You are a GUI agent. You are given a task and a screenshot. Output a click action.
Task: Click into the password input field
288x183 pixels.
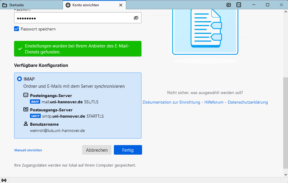point(72,18)
